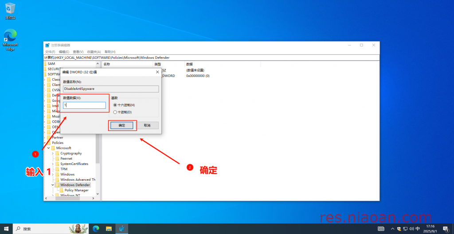Click the Policy Manager folder icon
Viewport: 454px width, 234px height.
[x=62, y=190]
